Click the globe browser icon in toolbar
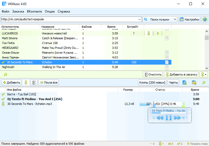 [x=205, y=19]
